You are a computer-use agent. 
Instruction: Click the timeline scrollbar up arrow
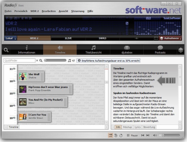click(x=107, y=66)
